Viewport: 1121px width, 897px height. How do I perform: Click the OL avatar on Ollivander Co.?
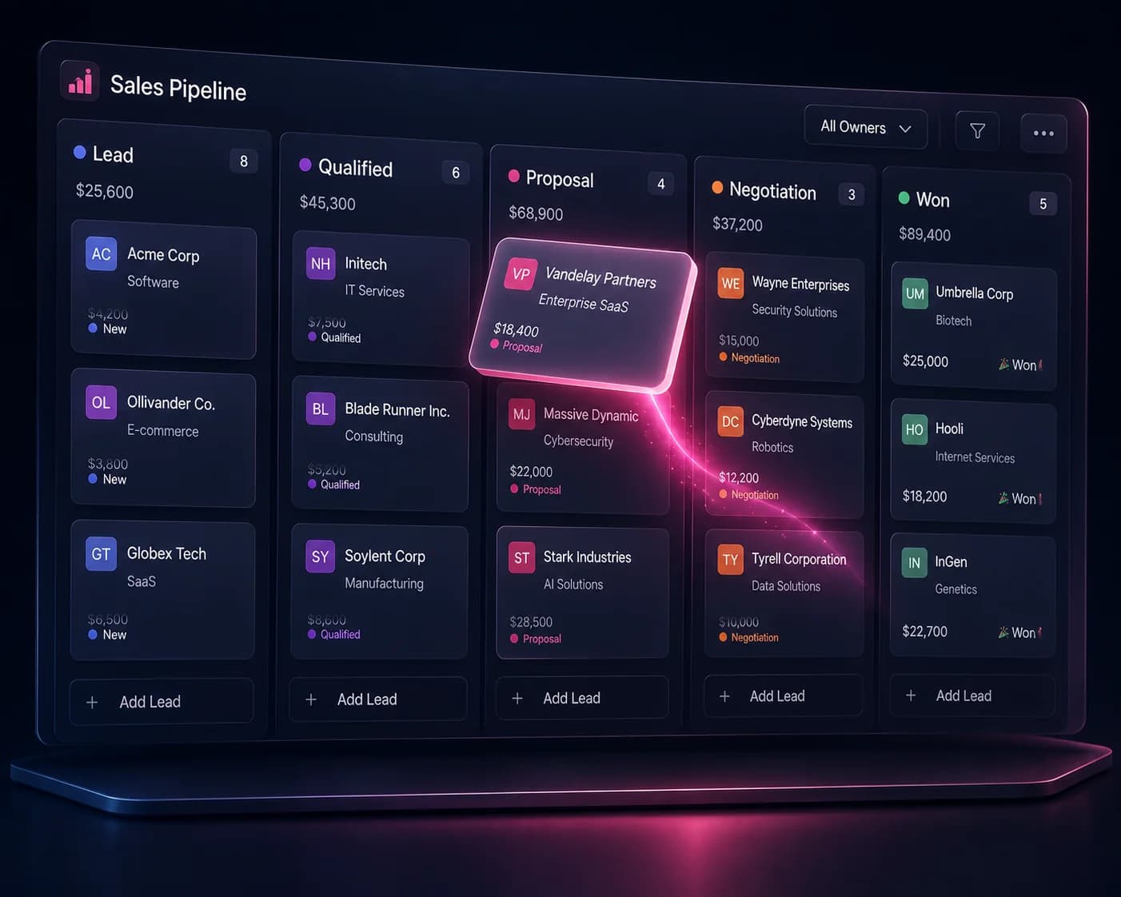pyautogui.click(x=102, y=402)
